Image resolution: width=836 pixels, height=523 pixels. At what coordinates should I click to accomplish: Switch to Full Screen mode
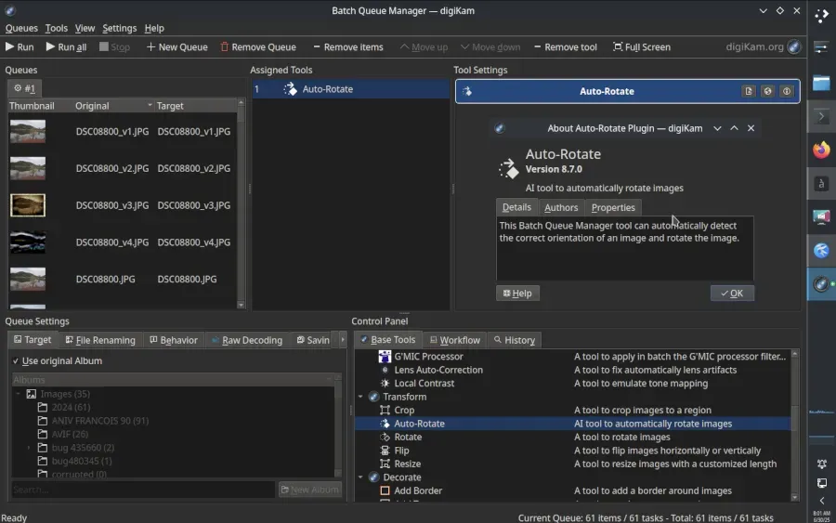641,47
